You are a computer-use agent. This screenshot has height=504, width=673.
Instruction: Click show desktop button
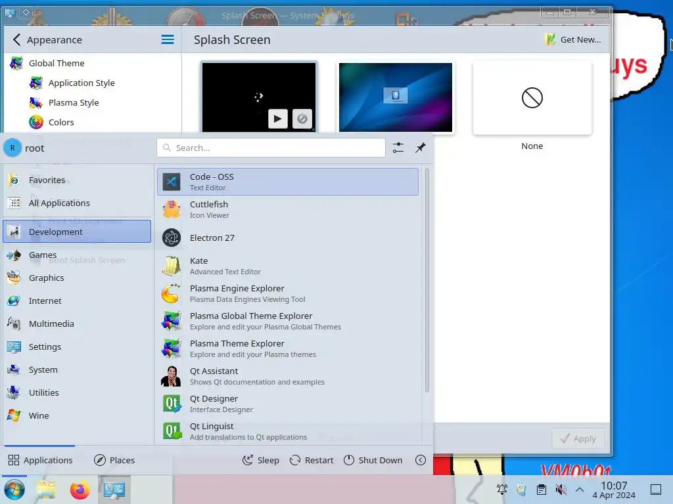[x=656, y=490]
